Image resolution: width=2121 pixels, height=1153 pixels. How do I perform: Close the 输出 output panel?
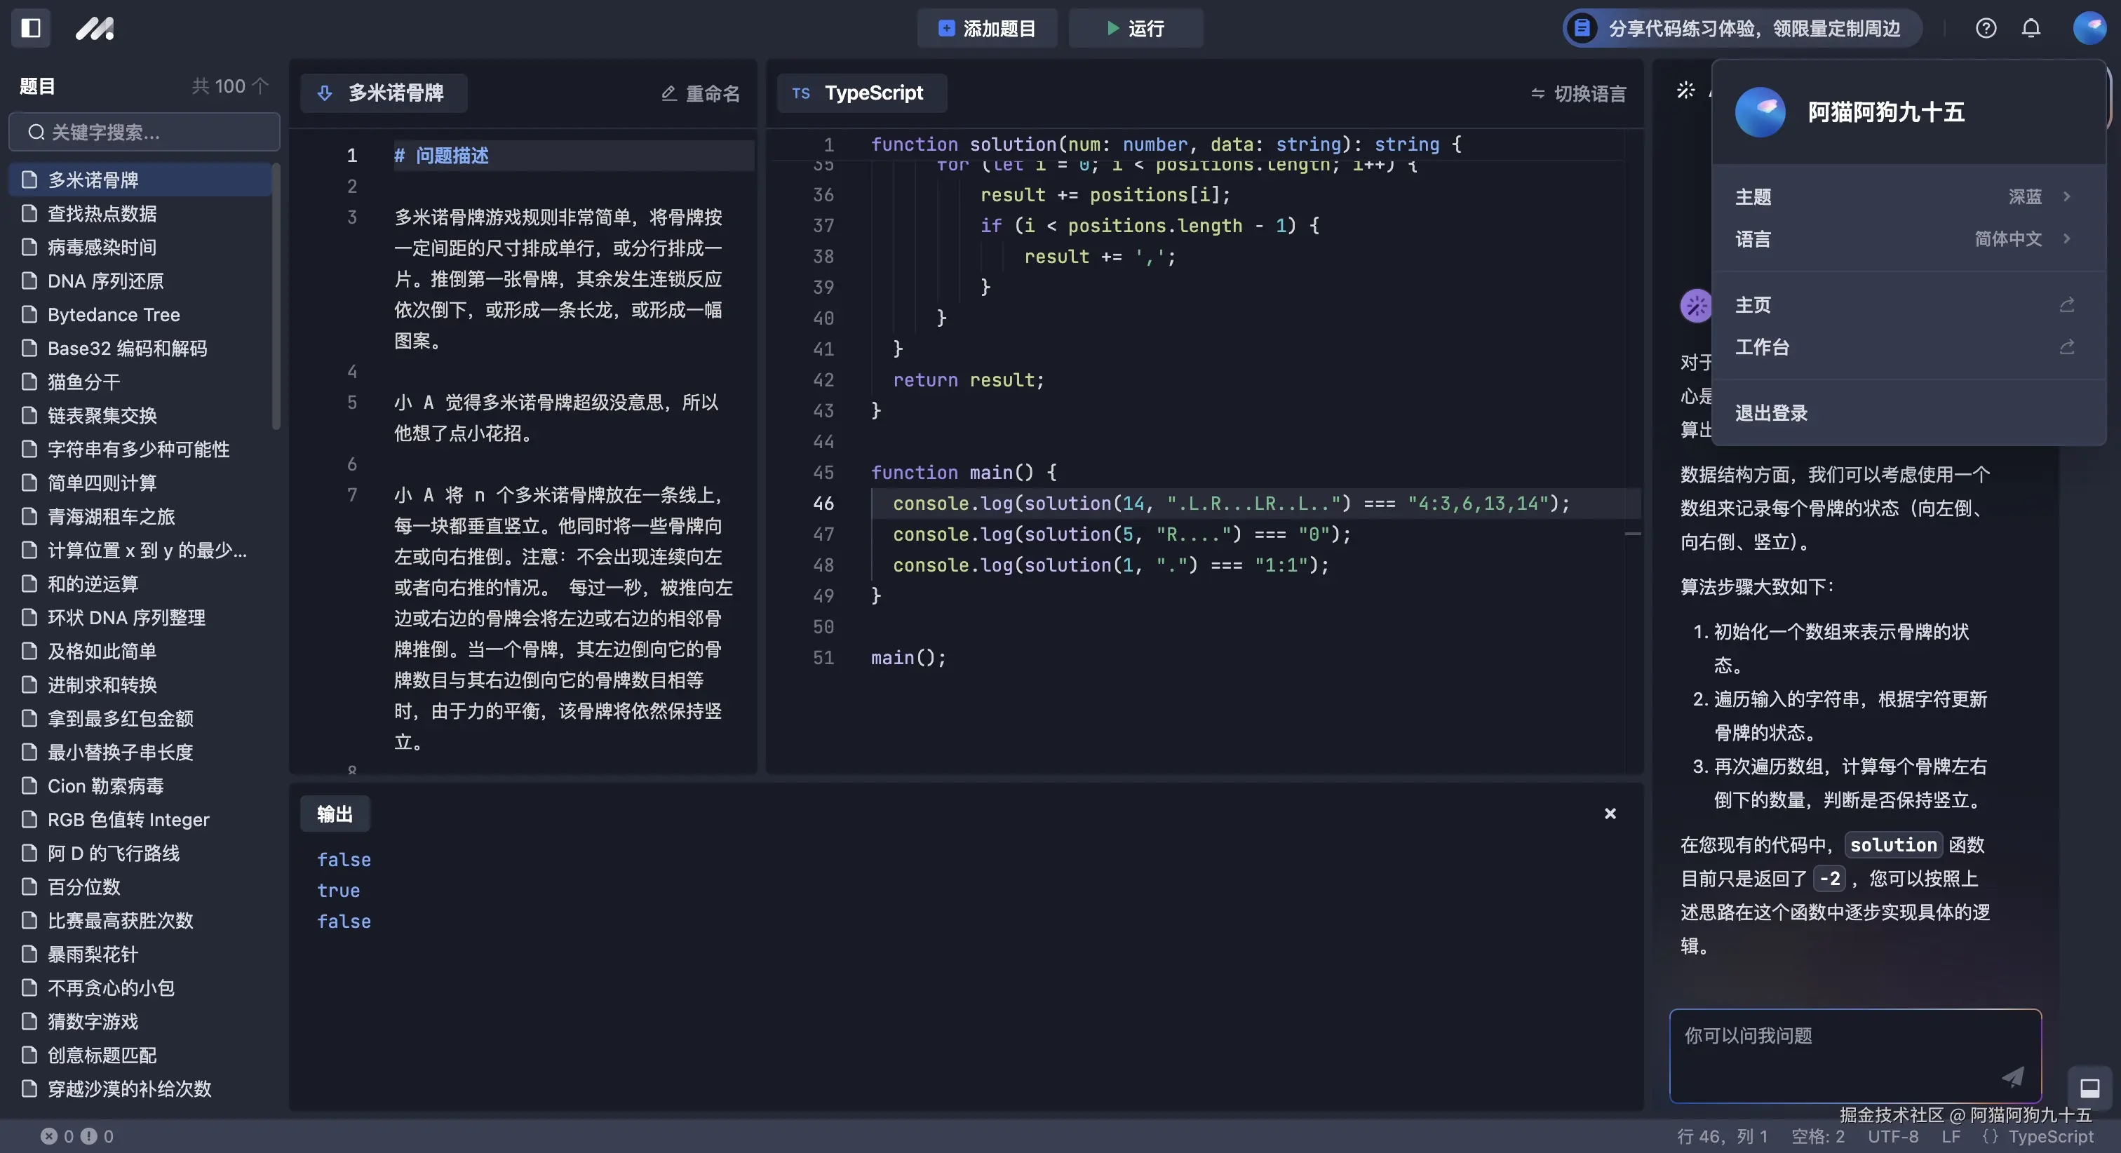coord(1610,814)
